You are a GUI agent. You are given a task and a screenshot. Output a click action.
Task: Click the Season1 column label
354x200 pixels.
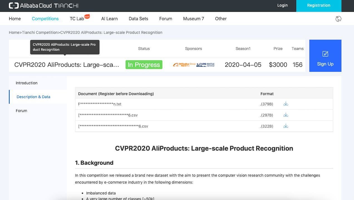click(243, 48)
